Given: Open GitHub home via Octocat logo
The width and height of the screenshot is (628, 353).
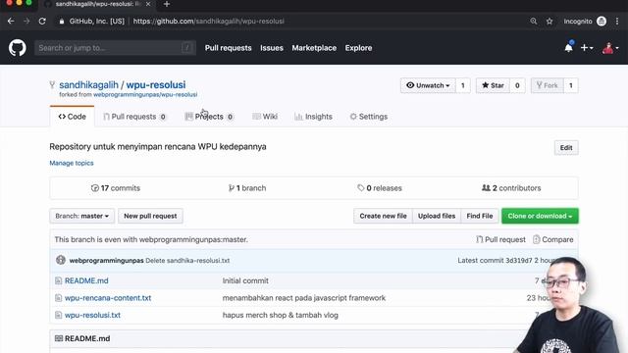Looking at the screenshot, I should [18, 48].
